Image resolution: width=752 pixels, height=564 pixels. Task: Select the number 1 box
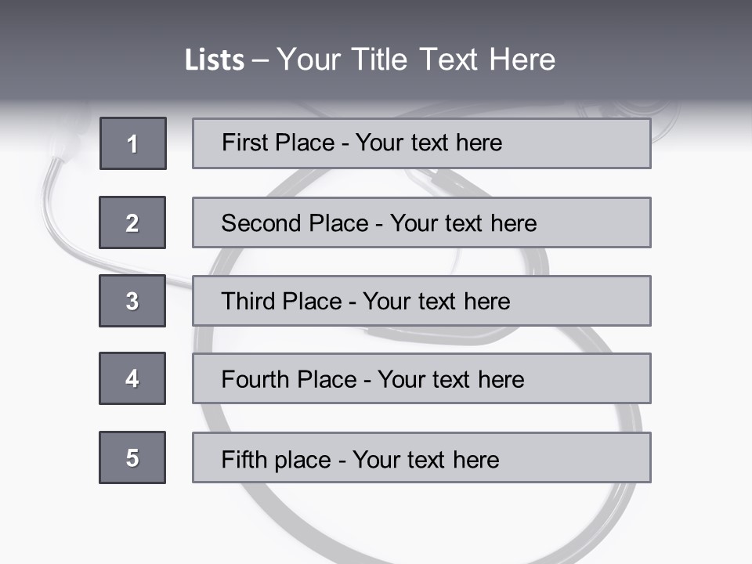(133, 143)
